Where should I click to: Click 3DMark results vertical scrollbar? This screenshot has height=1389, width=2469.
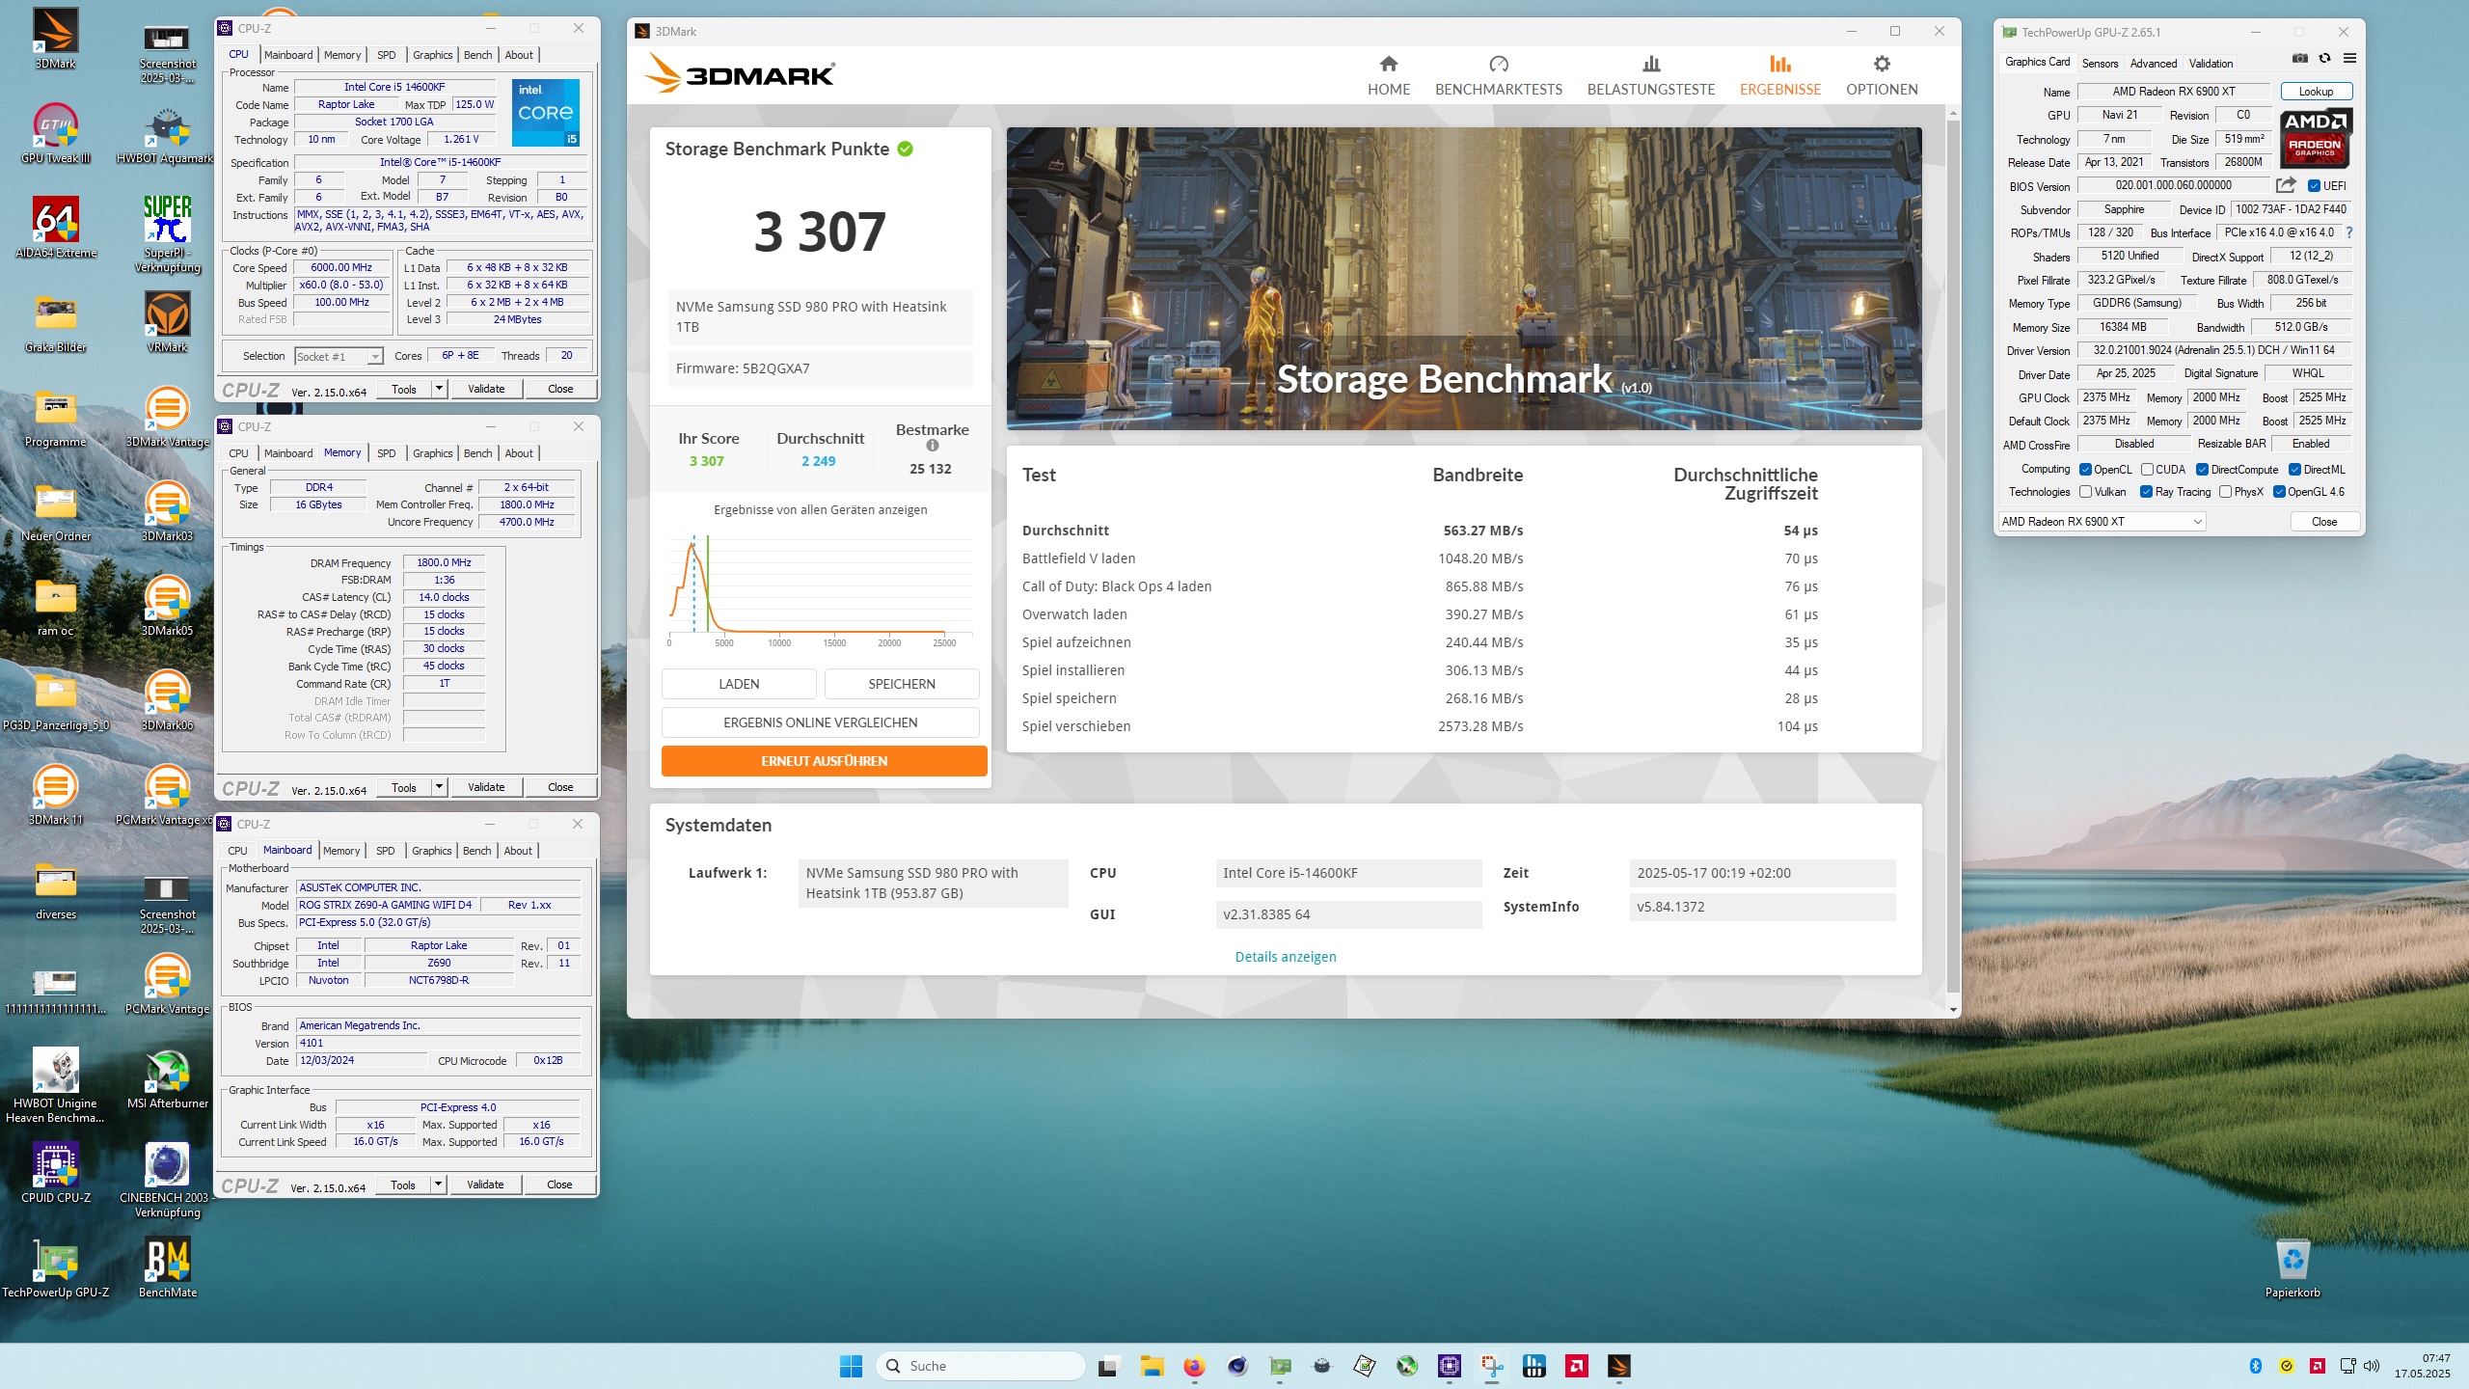point(1953,555)
